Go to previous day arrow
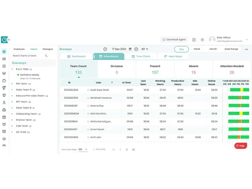Screen dimensions: 252x189 coord(105,49)
